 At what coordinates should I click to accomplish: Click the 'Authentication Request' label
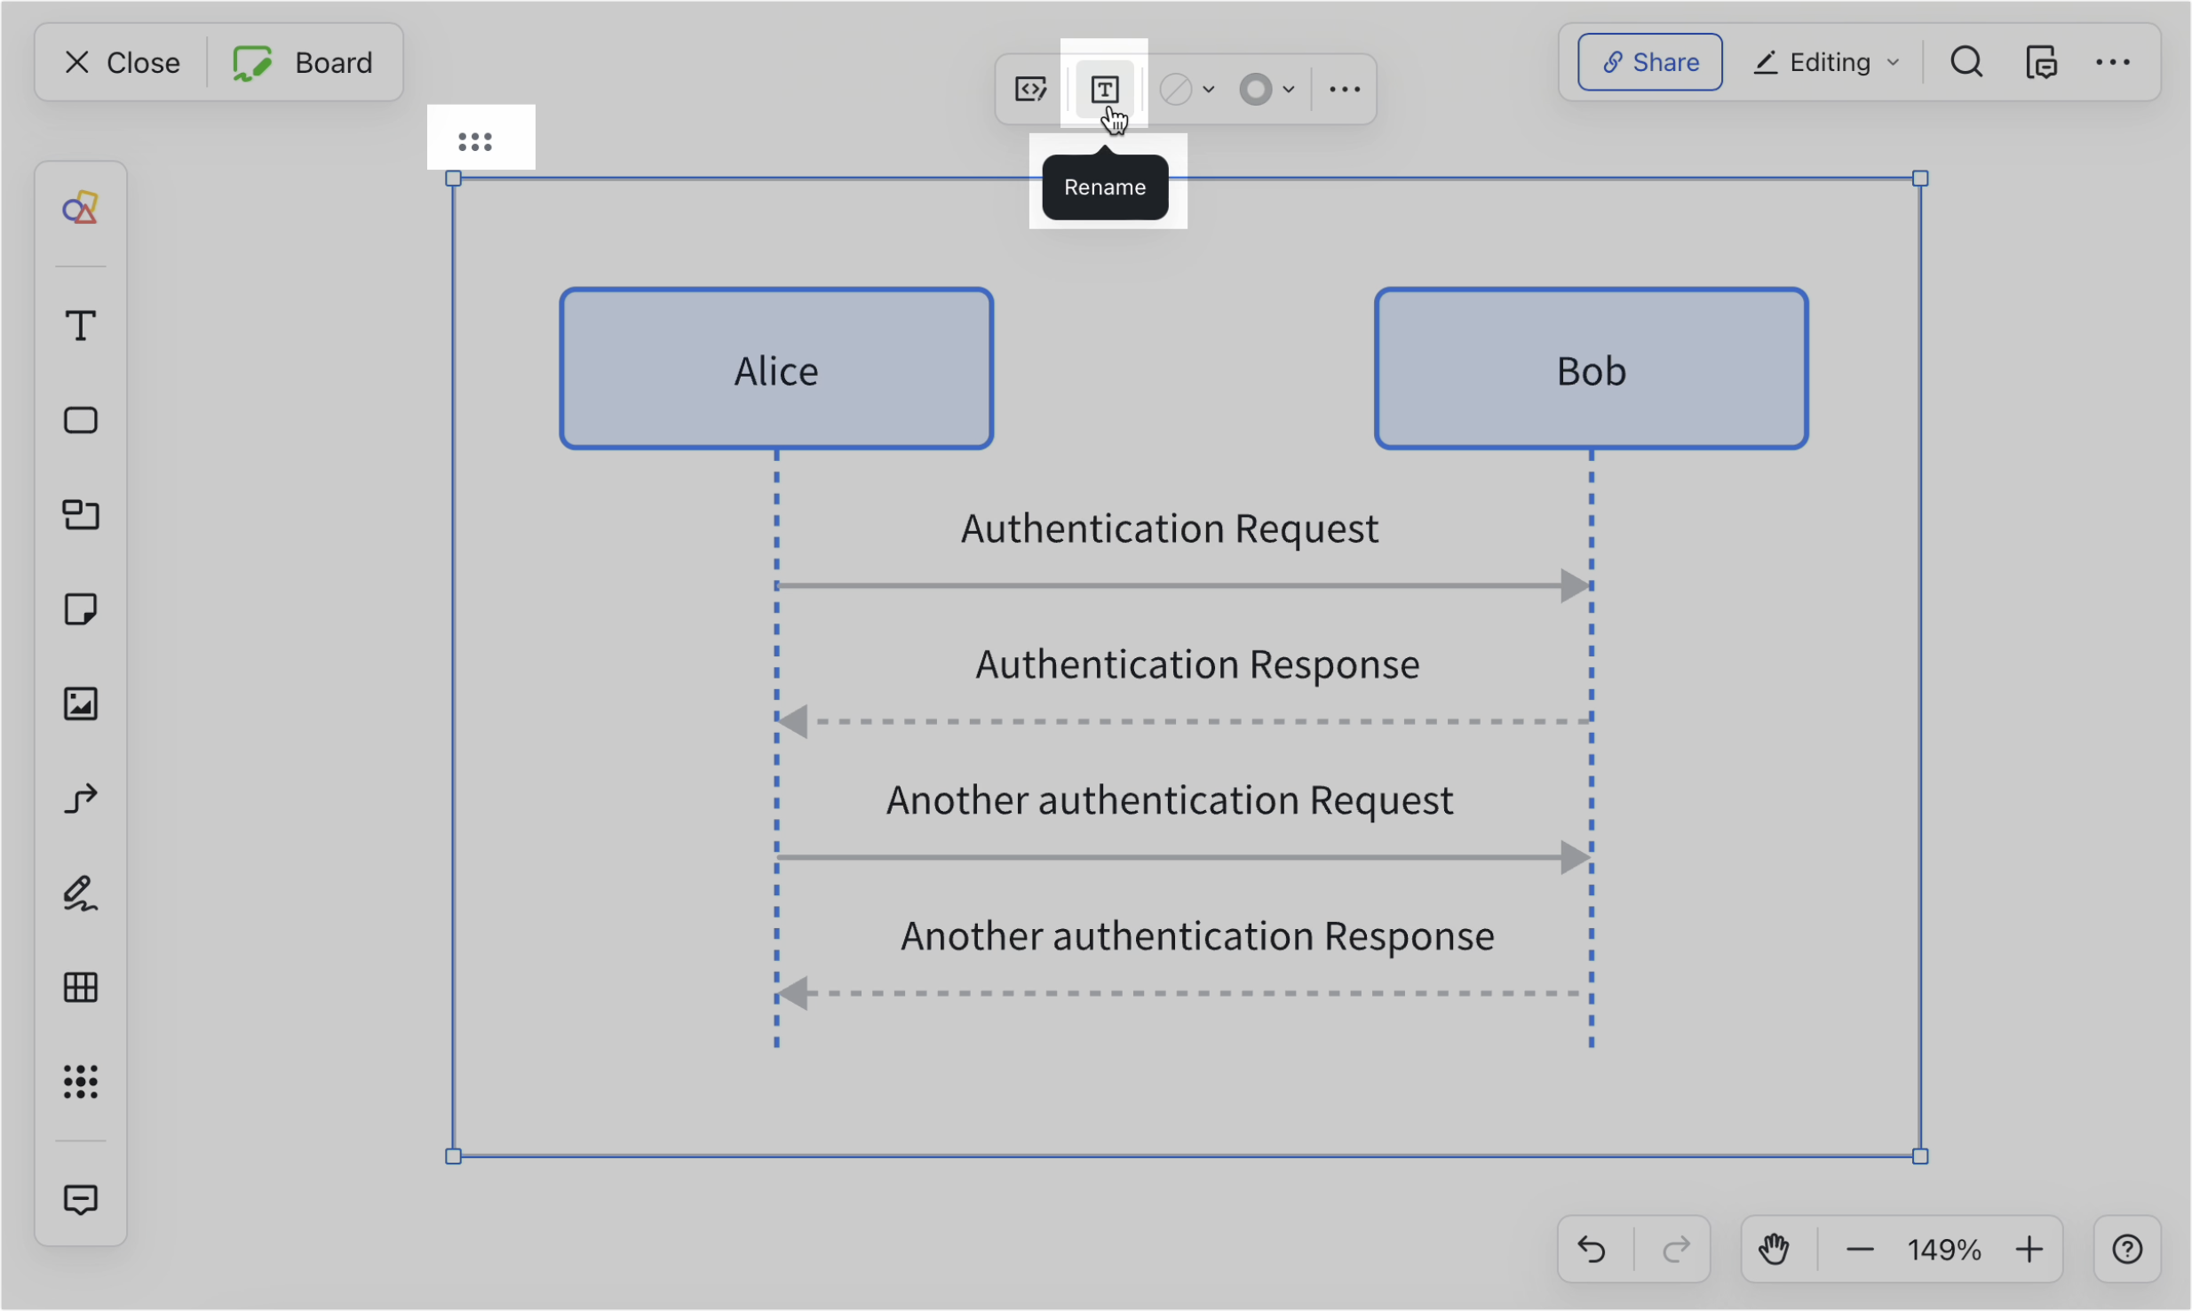(x=1170, y=529)
